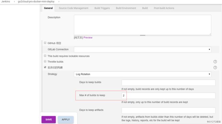The height and width of the screenshot is (124, 222).
Task: Click the APPLY button
Action: click(66, 120)
